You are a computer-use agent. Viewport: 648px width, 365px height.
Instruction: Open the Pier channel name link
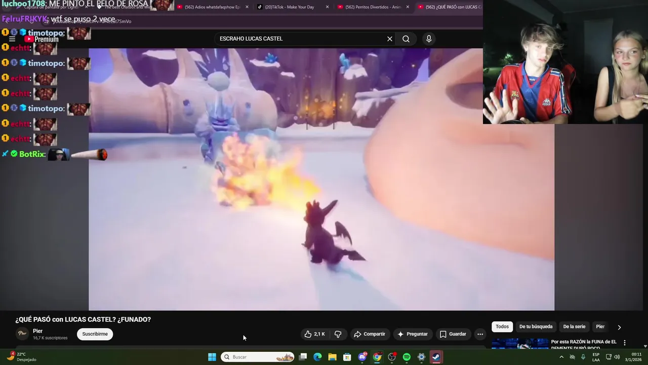38,331
